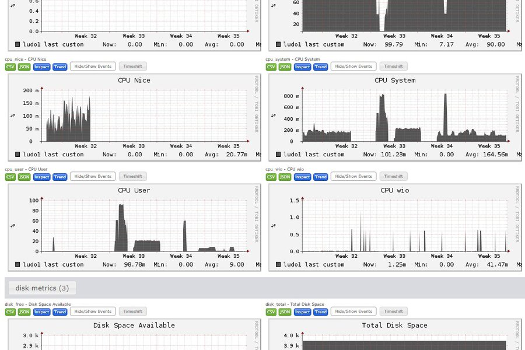
Task: Inspect the disk_total graph
Action: [x=303, y=312]
